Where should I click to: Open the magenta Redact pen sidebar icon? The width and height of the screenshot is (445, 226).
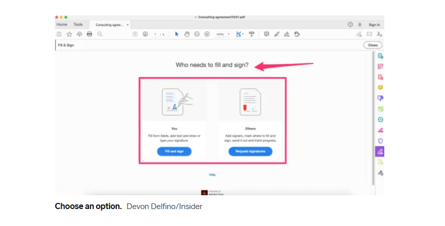[x=380, y=130]
